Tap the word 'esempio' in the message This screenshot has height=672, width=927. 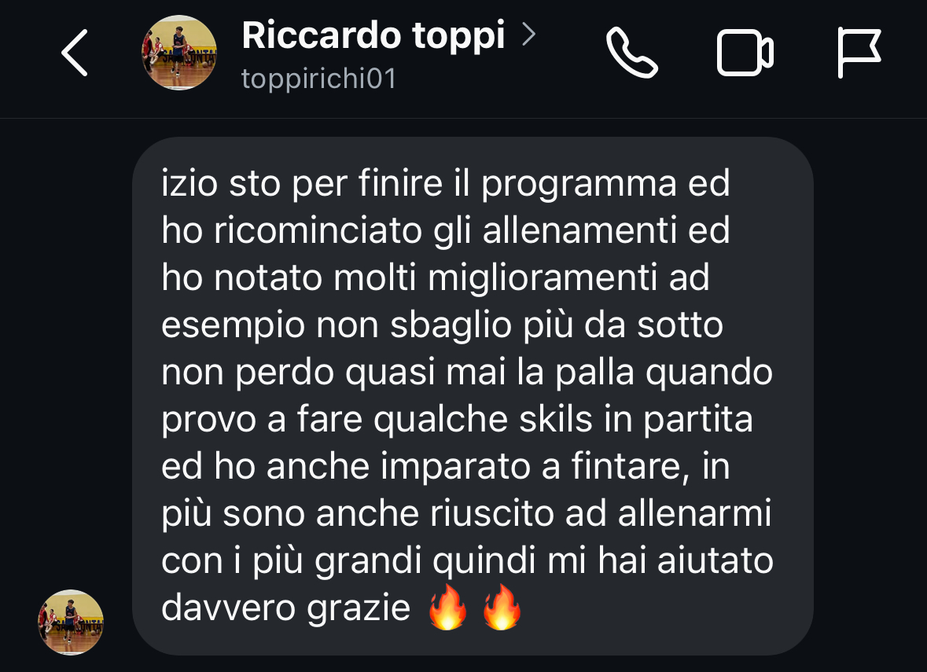click(233, 326)
